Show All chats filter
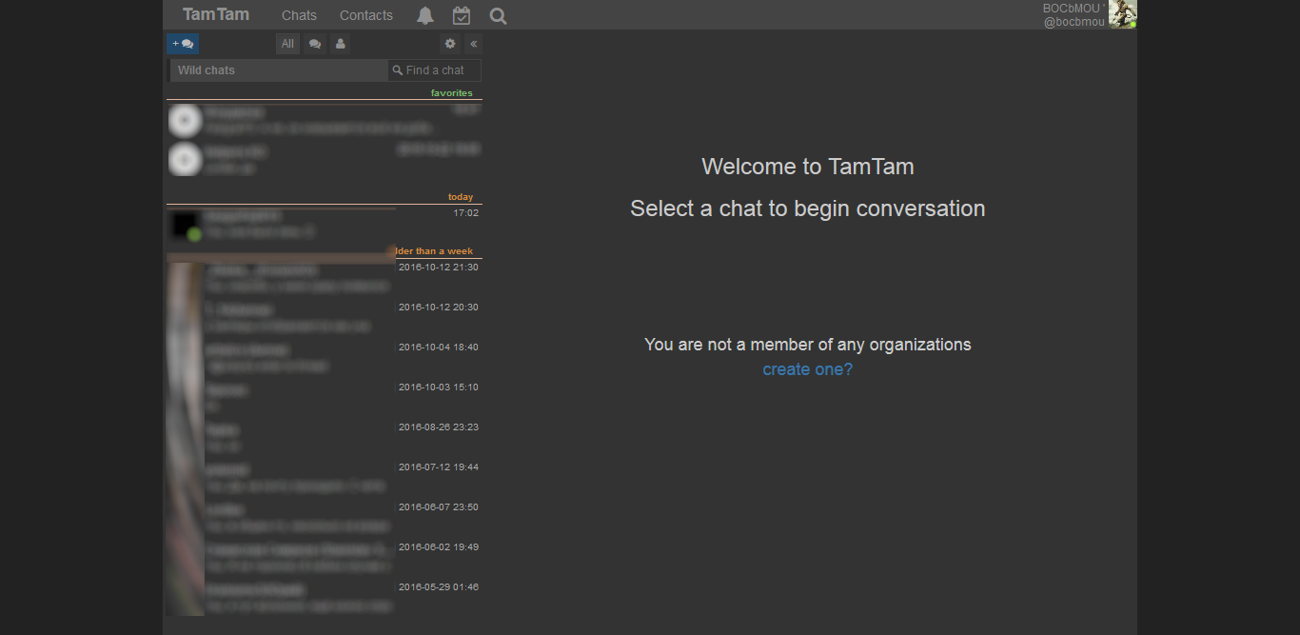This screenshot has width=1300, height=635. pos(287,44)
